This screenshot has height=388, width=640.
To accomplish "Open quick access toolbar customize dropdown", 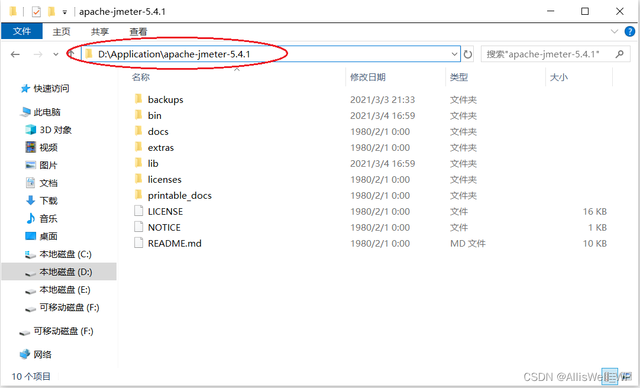I will (64, 12).
